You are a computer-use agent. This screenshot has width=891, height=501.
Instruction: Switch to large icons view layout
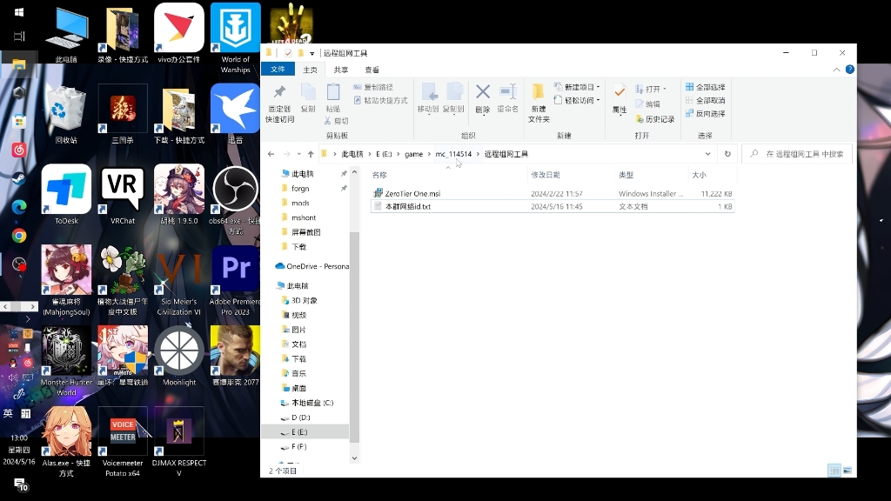[847, 471]
